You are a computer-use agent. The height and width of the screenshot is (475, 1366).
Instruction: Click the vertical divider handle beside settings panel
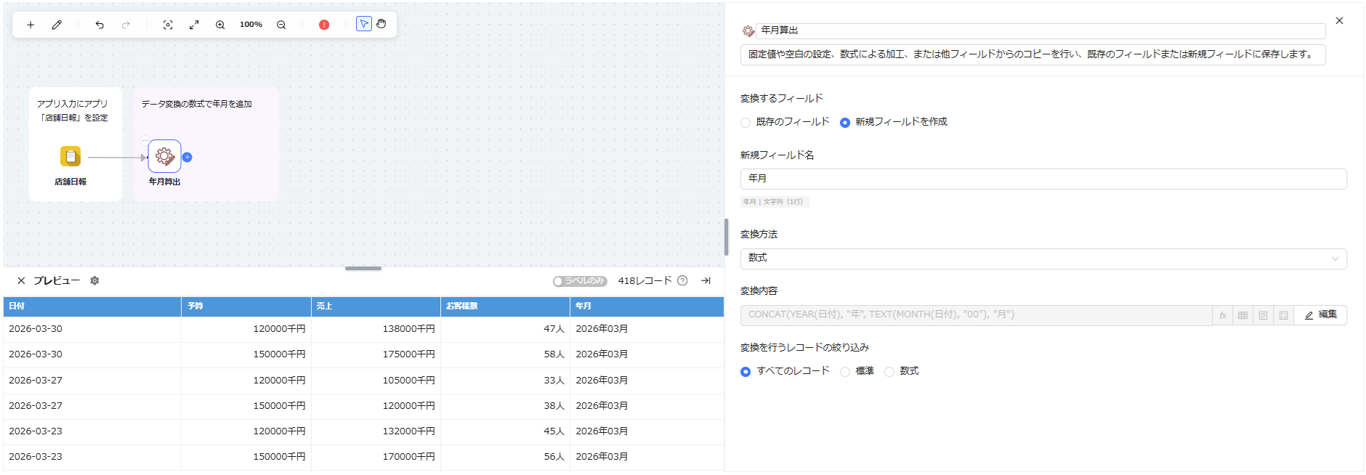[727, 237]
